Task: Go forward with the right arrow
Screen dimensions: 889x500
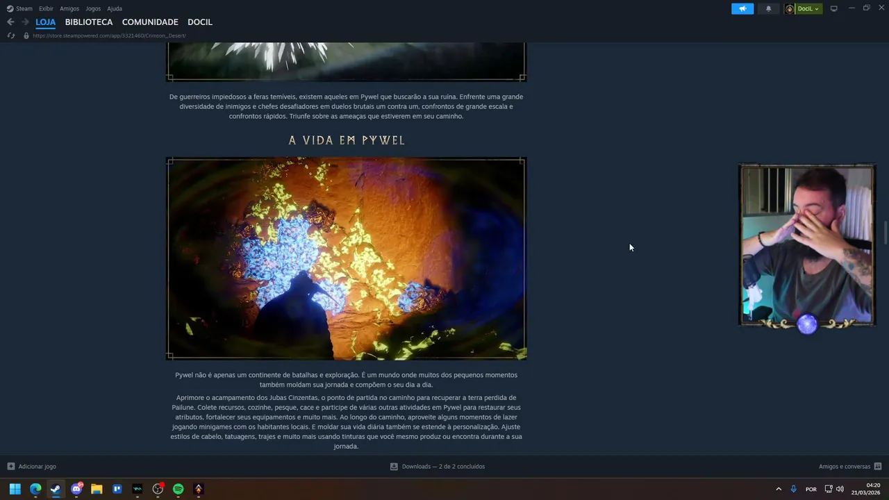Action: click(x=25, y=22)
